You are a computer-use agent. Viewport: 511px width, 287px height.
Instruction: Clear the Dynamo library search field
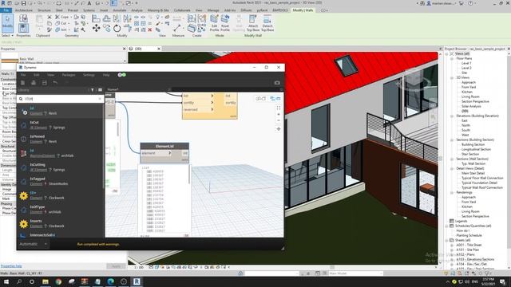coord(100,99)
